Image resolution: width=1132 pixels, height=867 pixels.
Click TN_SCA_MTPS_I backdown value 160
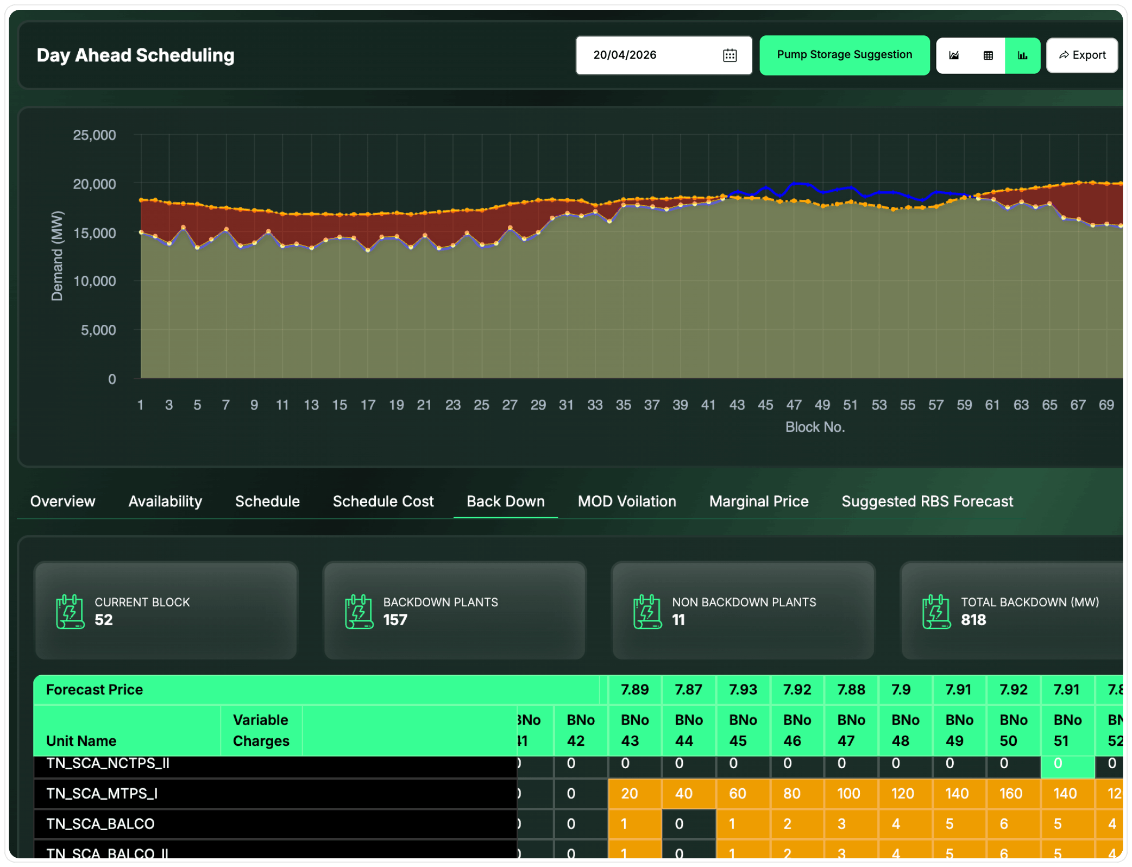pos(1013,794)
